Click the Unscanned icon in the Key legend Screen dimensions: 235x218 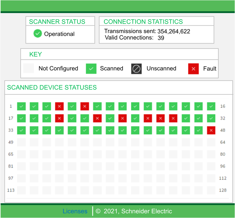click(x=136, y=69)
